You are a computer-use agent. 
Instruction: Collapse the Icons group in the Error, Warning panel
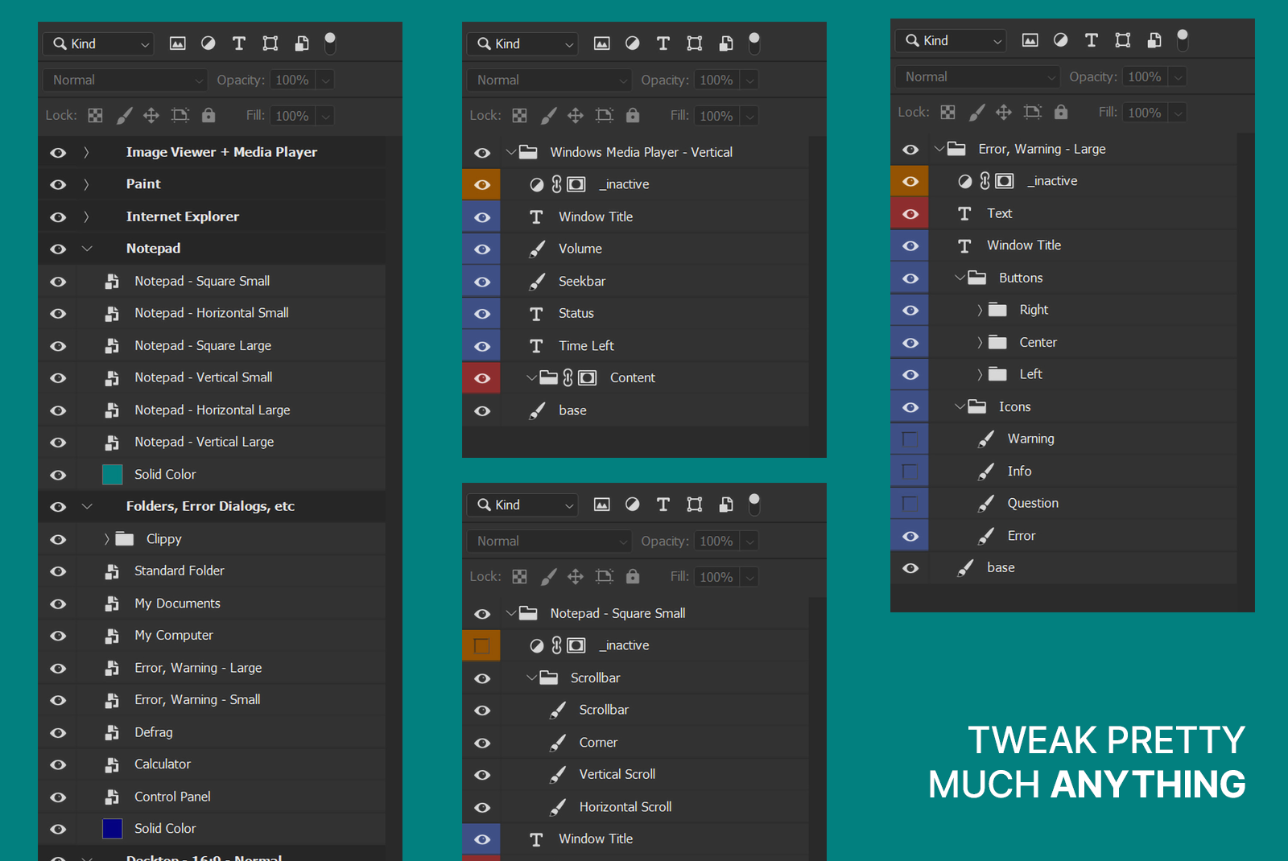tap(960, 406)
